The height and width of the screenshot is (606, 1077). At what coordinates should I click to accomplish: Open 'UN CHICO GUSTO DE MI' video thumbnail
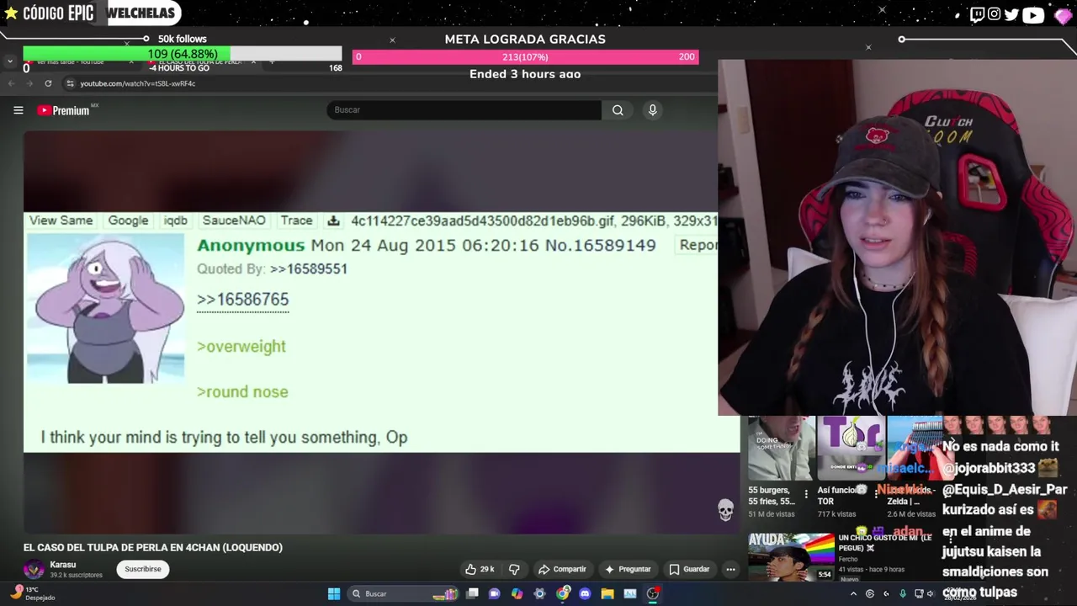click(x=793, y=556)
